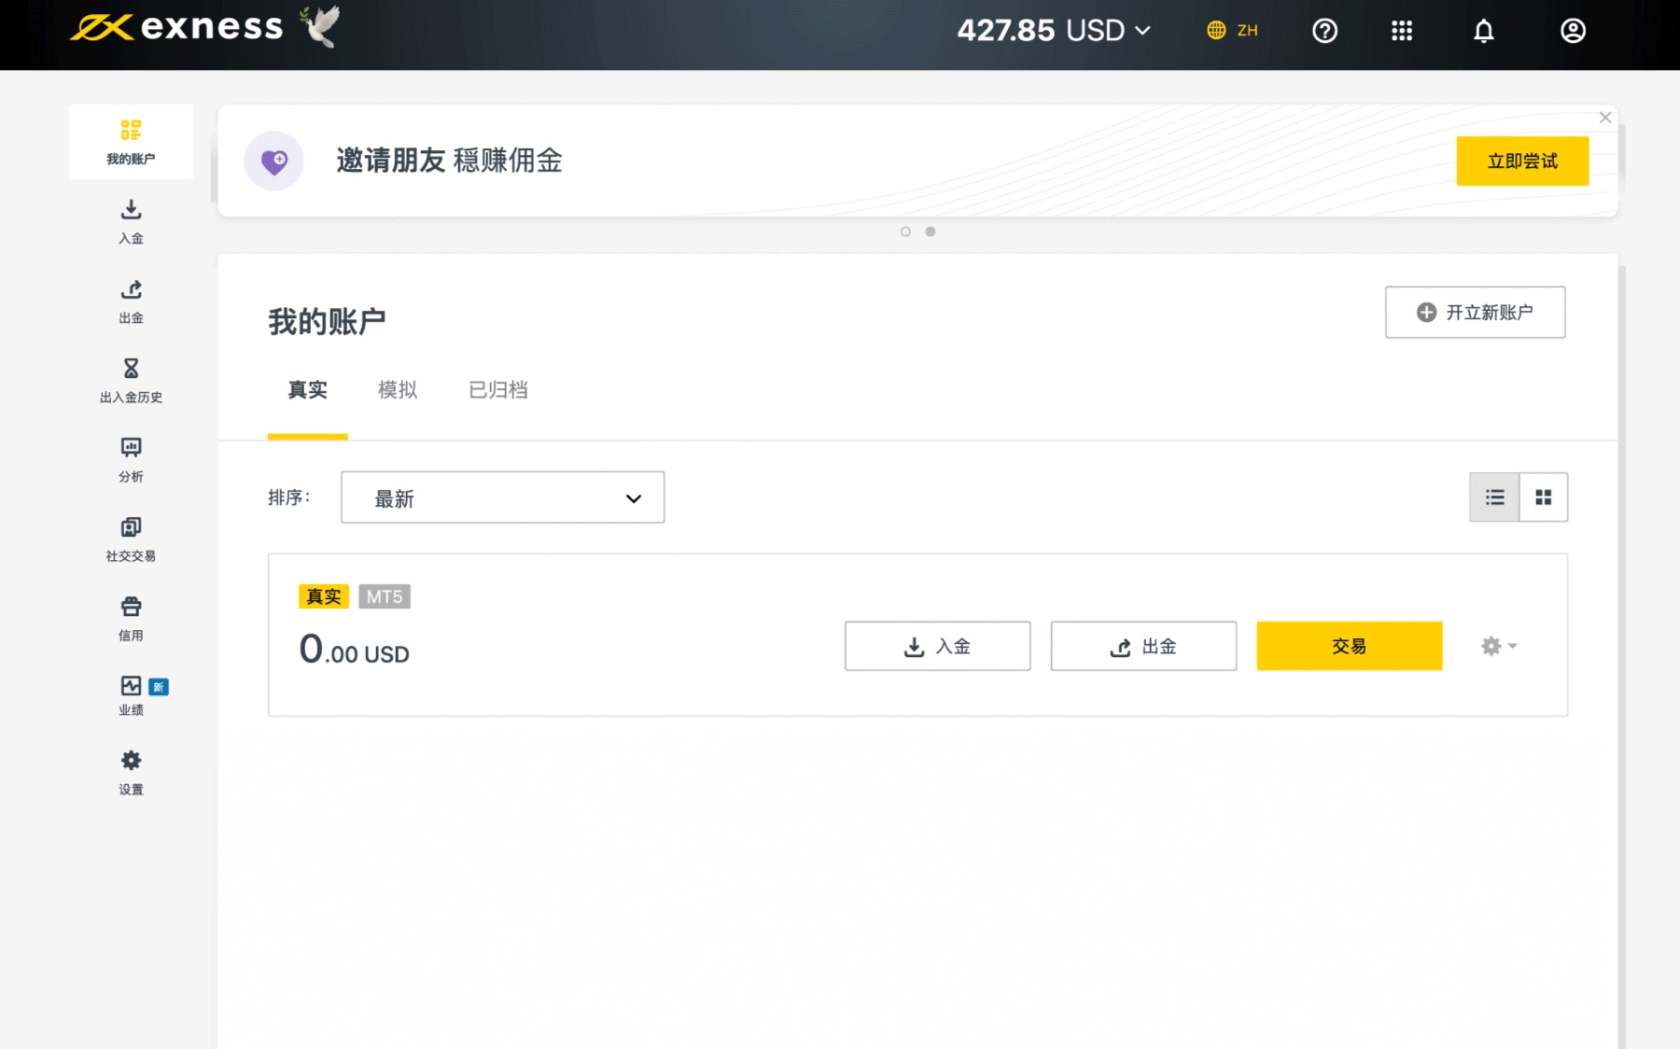
Task: Open the analysis (分析) sidebar icon
Action: (x=131, y=448)
